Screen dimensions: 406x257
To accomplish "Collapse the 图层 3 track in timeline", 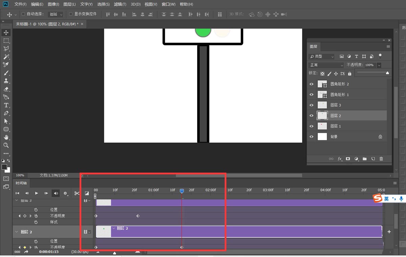I will click(x=17, y=200).
